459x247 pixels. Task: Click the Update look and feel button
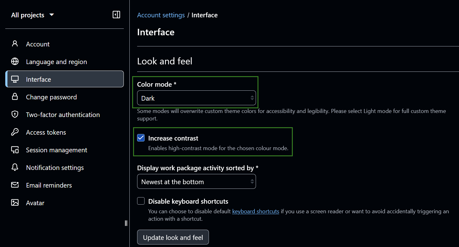tap(173, 237)
